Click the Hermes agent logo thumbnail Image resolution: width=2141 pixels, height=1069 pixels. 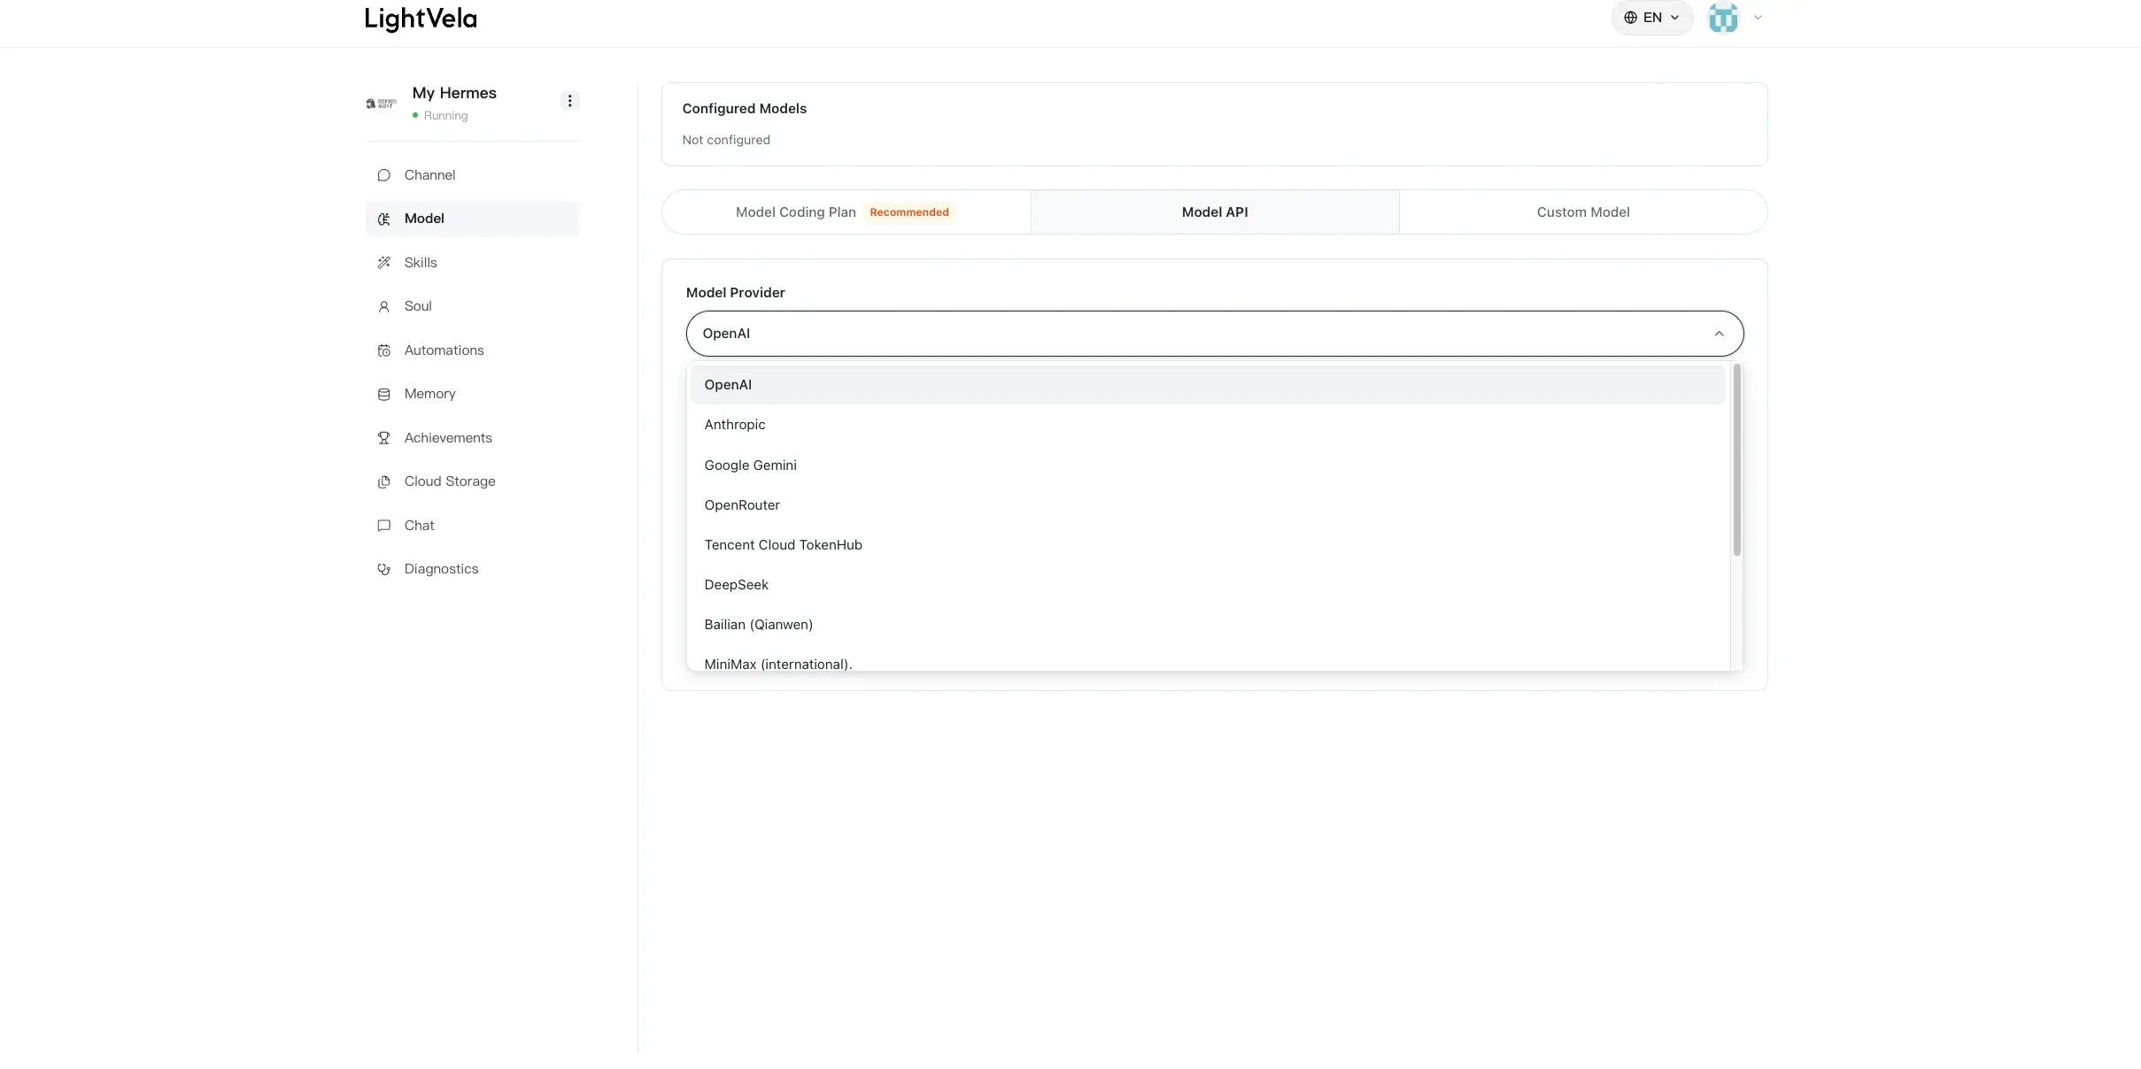click(x=382, y=104)
